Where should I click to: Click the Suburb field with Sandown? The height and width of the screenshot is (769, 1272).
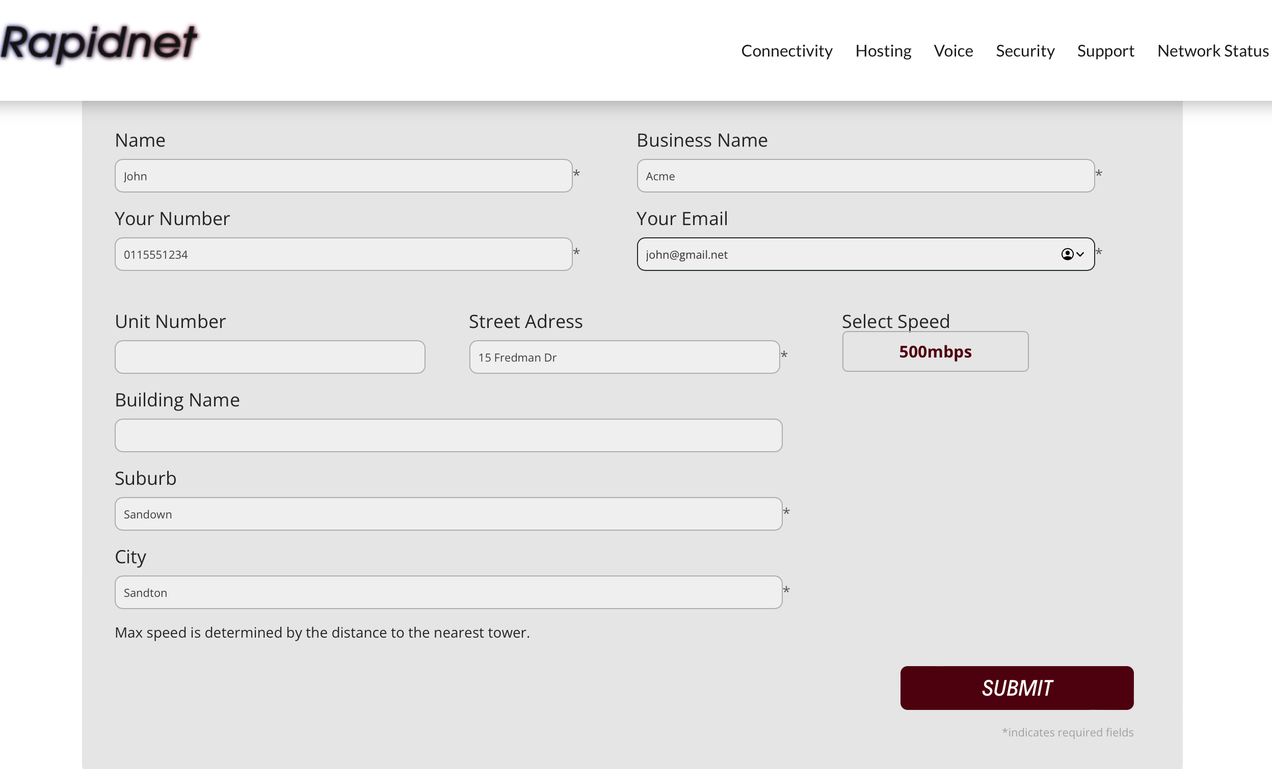point(448,514)
